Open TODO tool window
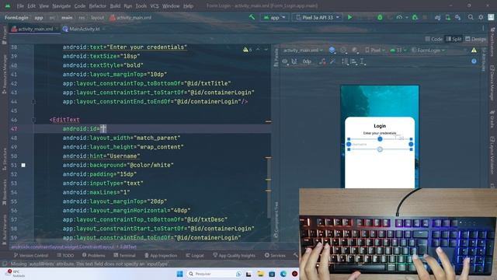The width and height of the screenshot is (497, 280). click(x=65, y=255)
